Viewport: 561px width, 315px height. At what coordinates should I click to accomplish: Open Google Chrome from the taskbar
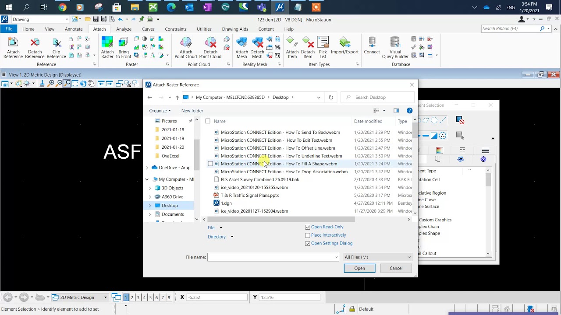62,7
